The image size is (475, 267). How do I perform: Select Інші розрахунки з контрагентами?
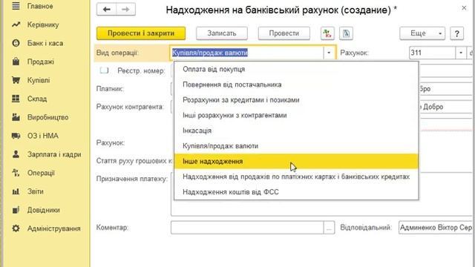point(296,115)
